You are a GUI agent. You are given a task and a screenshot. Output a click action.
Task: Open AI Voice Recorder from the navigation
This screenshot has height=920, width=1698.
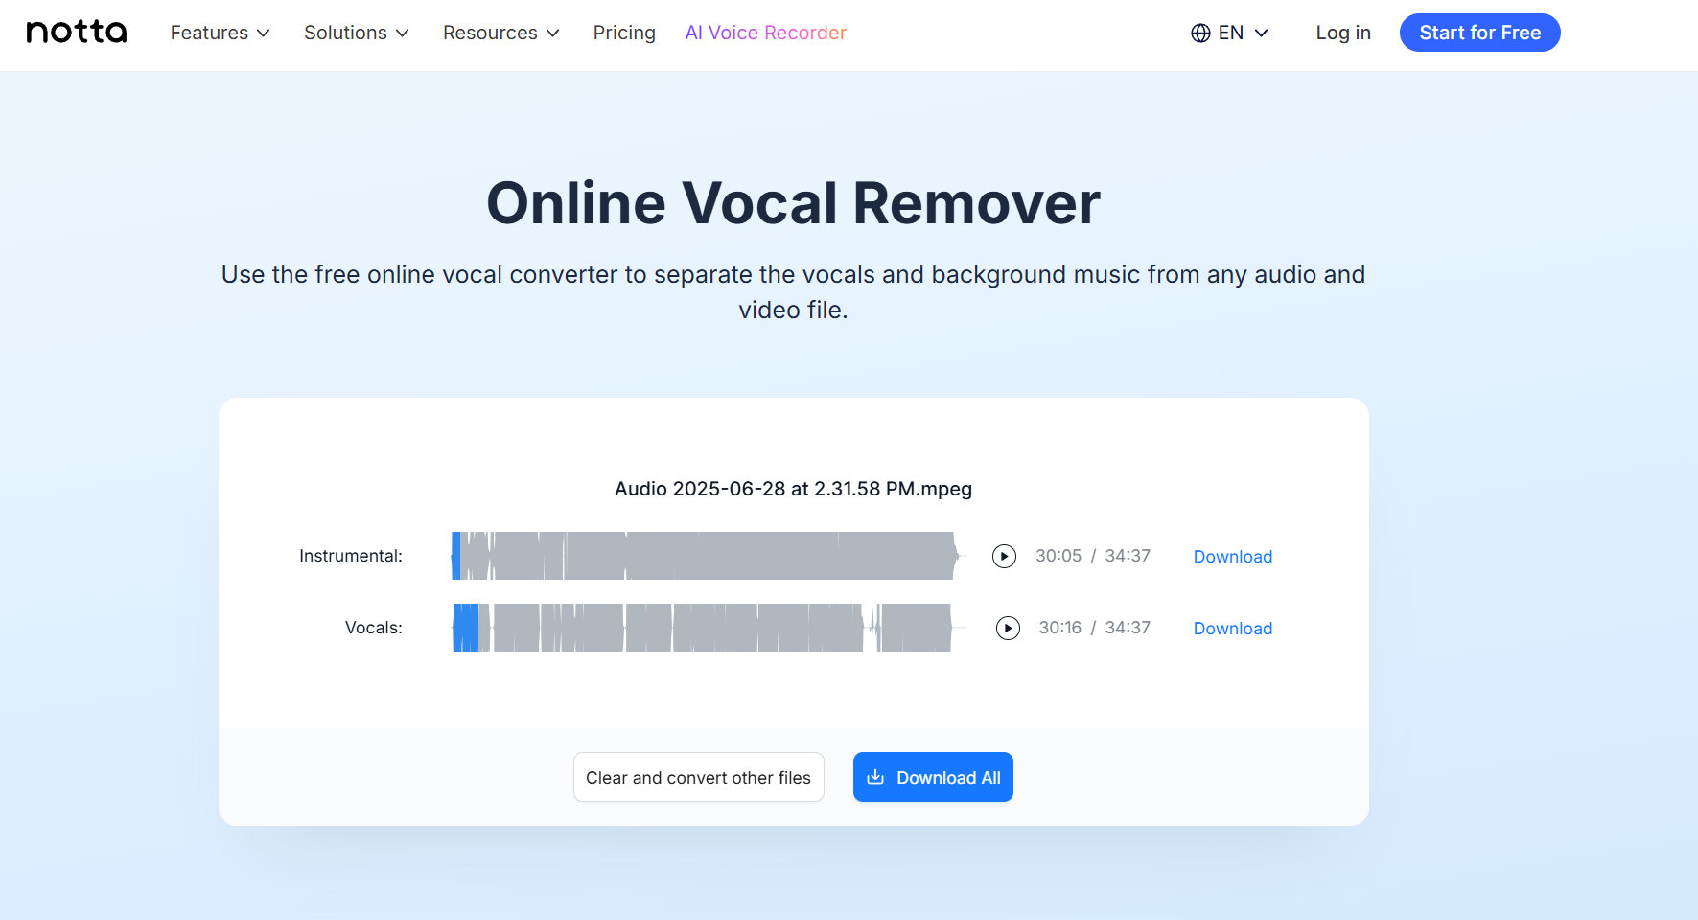tap(765, 32)
